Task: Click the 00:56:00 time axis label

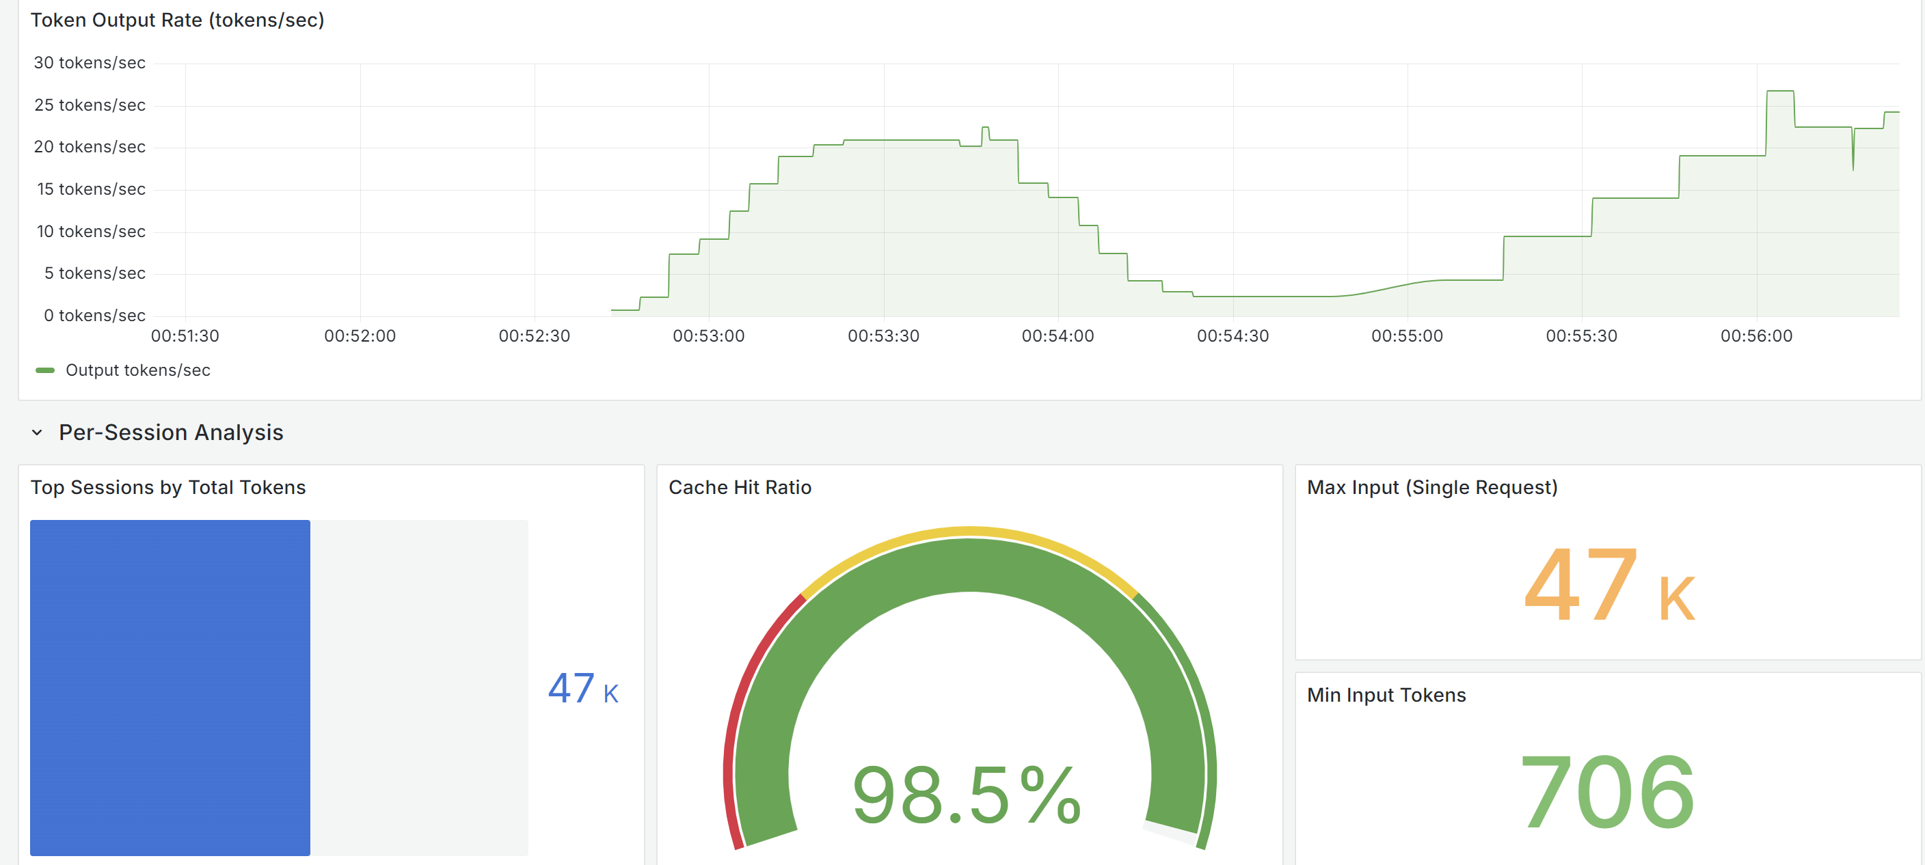Action: tap(1756, 336)
